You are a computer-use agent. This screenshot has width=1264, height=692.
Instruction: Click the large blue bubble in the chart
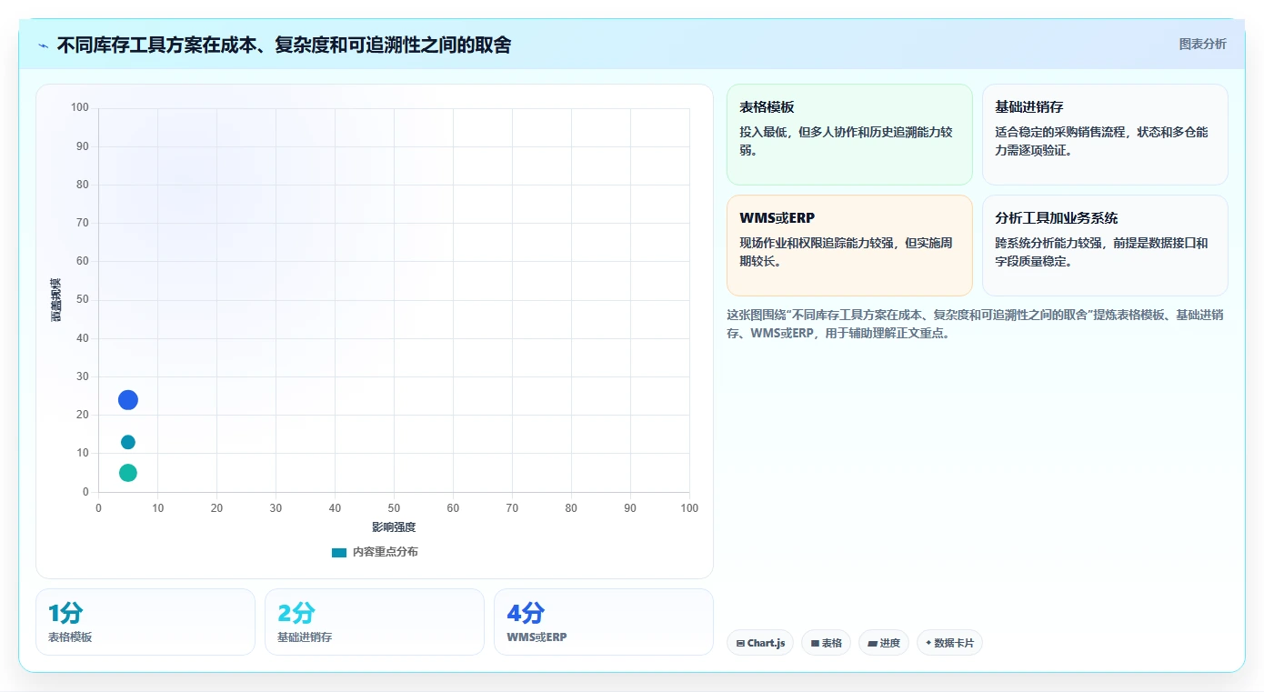coord(128,400)
